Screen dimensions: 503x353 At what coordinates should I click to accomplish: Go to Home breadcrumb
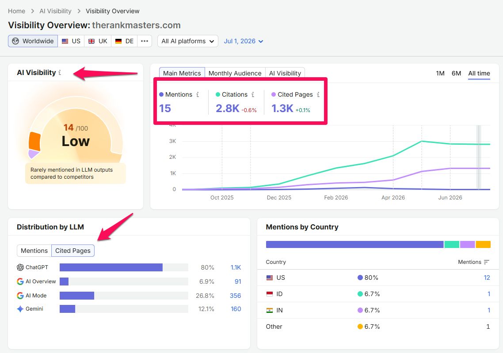[x=16, y=11]
